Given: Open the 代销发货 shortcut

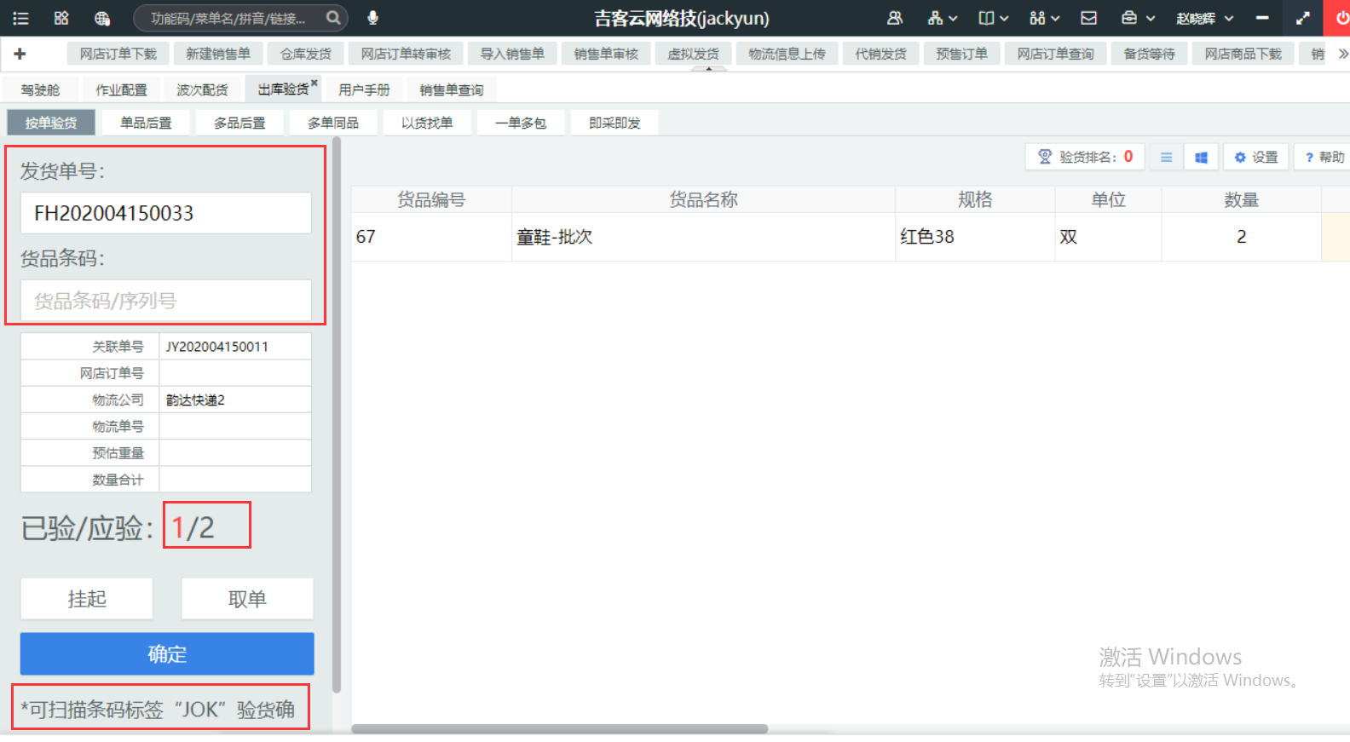Looking at the screenshot, I should click(881, 54).
